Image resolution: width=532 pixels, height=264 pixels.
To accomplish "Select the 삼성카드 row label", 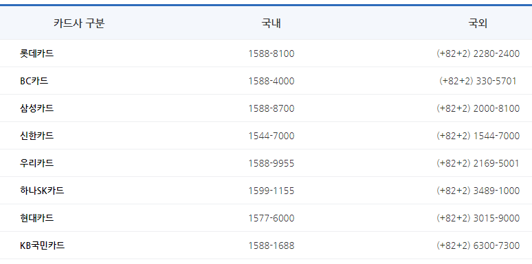I will [36, 108].
